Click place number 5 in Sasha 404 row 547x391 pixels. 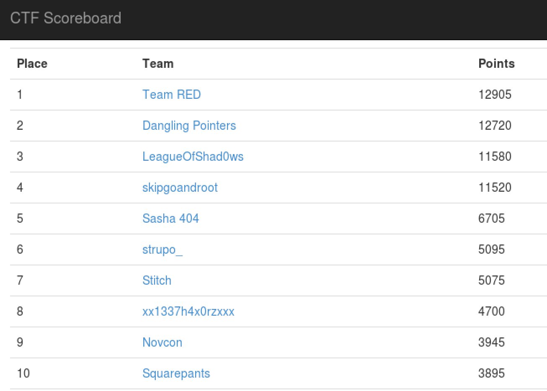20,218
